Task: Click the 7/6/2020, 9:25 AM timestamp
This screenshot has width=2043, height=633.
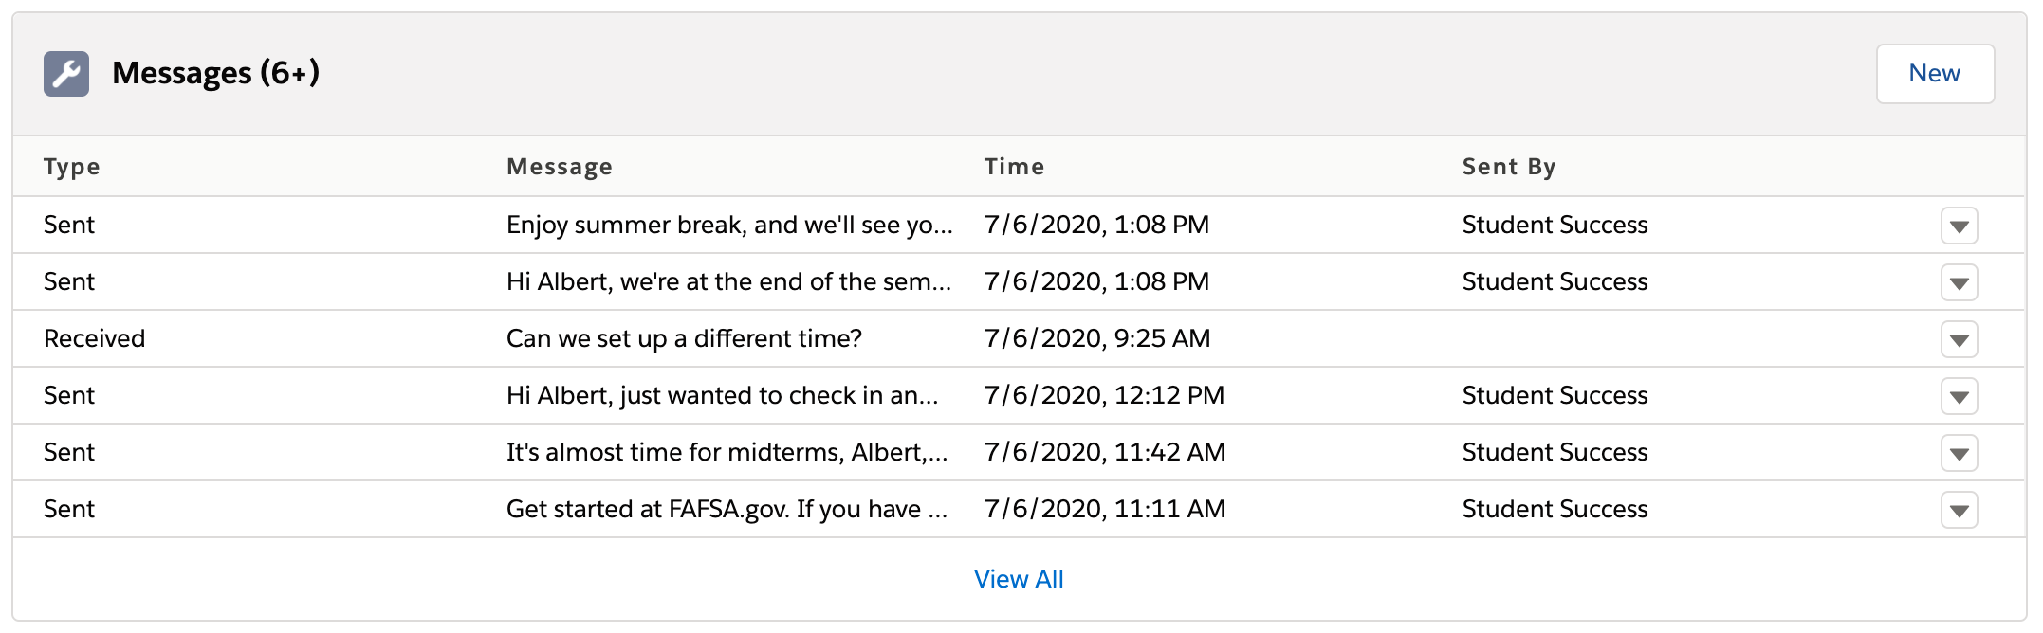Action: [x=1097, y=338]
